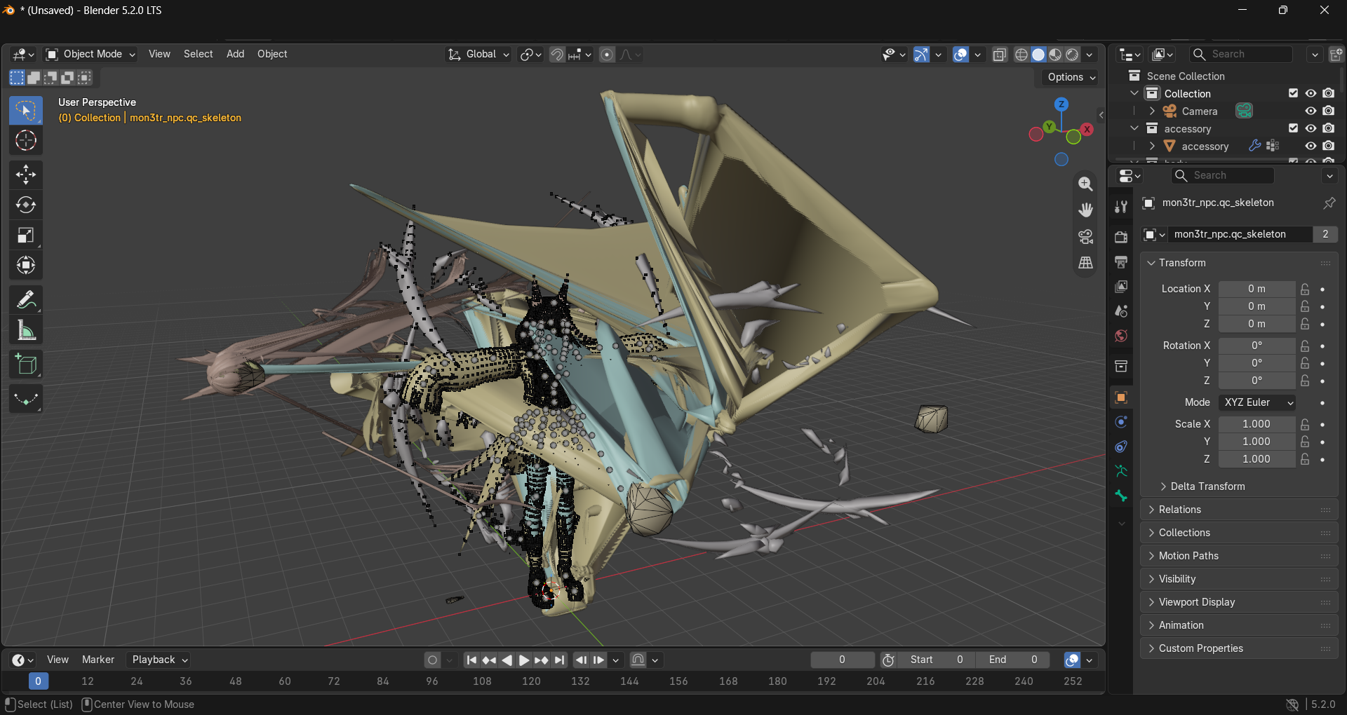Activate the Select Box tool
Screen dimensions: 1347x715
26,111
